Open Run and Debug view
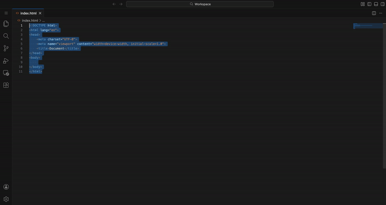386x205 pixels. (x=6, y=61)
